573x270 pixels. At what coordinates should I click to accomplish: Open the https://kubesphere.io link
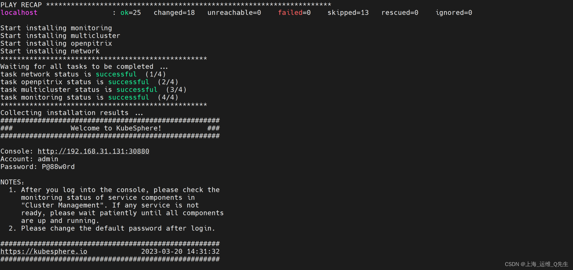pos(44,251)
